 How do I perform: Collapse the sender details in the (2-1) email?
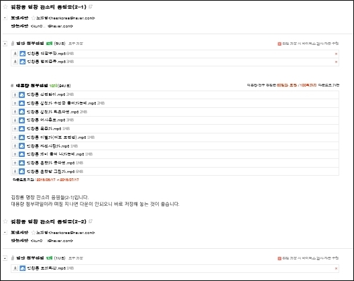[x=5, y=18]
